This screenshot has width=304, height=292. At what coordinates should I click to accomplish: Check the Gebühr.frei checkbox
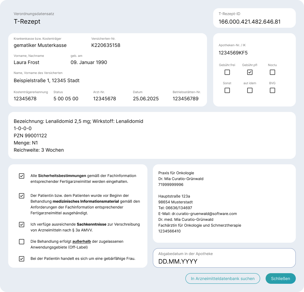click(227, 72)
